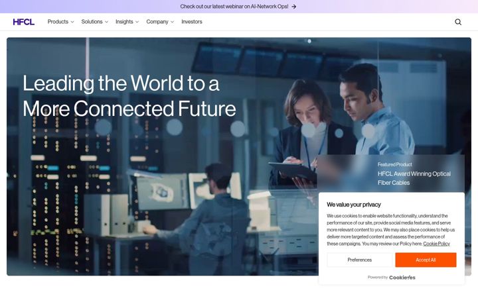Expand the Company chevron
Screen dimensions: 478x298
[172, 22]
